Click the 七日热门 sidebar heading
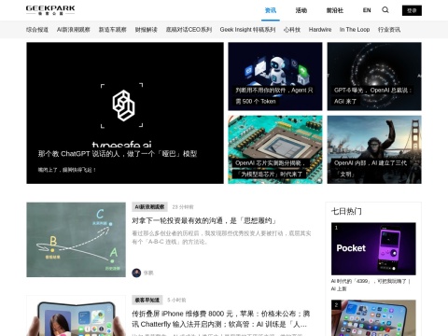448x336 pixels. pos(346,212)
